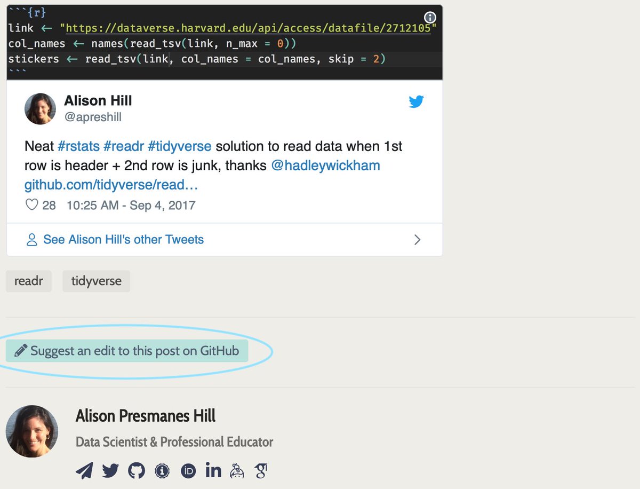
Task: Click the tweet like count 28
Action: [x=49, y=205]
